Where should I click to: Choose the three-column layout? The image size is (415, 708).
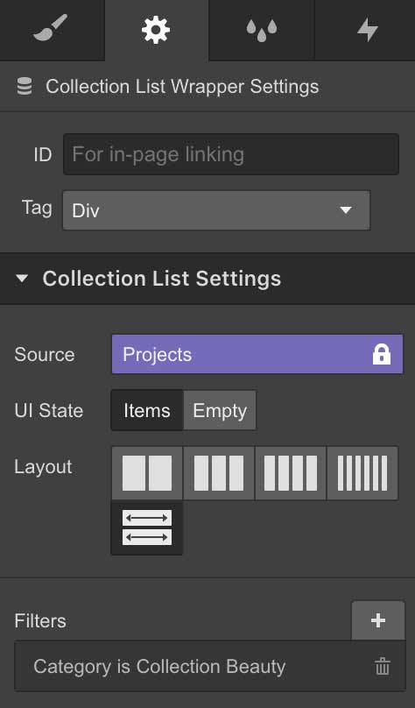pos(219,473)
